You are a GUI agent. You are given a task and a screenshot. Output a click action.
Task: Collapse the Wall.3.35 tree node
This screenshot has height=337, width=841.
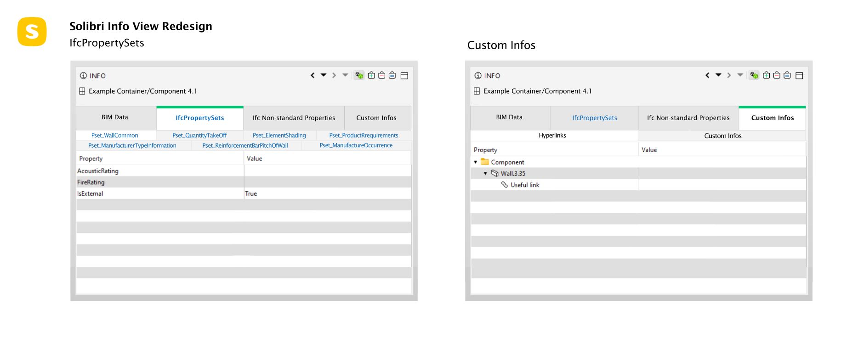coord(485,173)
